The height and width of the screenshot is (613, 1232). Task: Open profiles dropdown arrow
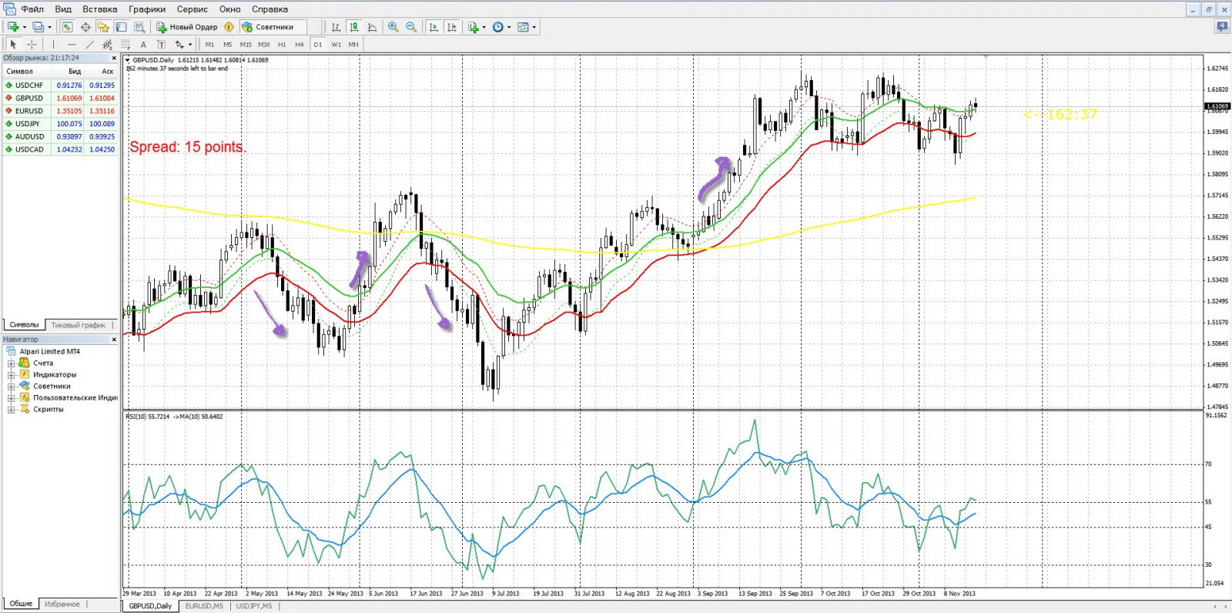pos(49,27)
